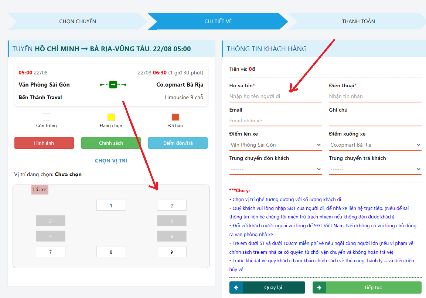426x298 pixels.
Task: Expand Trung chuyển đón khách dropdown
Action: 276,169
